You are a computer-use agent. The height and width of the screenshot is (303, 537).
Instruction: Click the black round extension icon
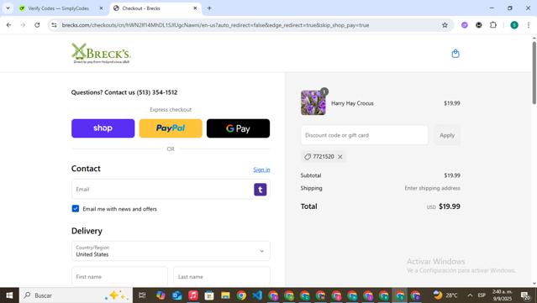479,25
